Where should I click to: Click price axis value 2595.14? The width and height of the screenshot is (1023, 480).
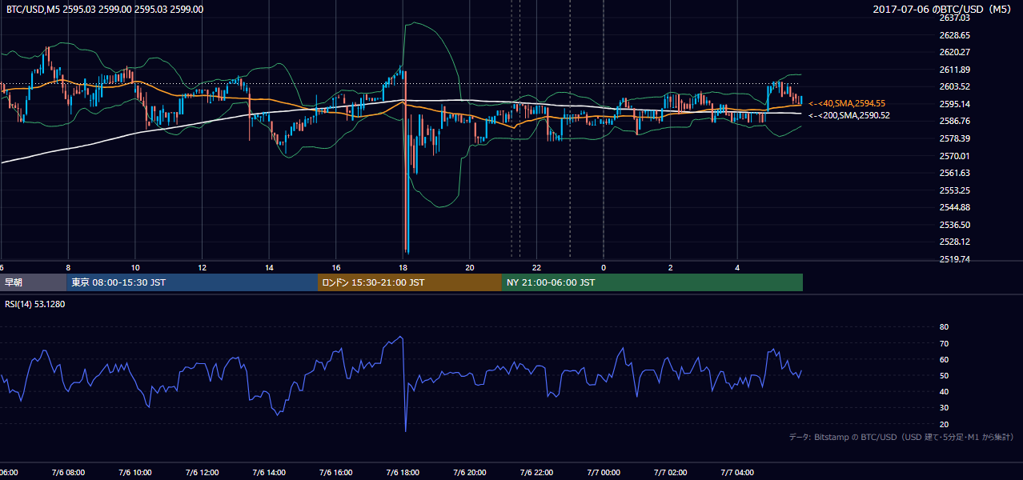[x=955, y=104]
